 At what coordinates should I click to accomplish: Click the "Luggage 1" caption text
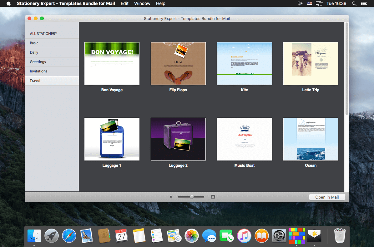[112, 165]
